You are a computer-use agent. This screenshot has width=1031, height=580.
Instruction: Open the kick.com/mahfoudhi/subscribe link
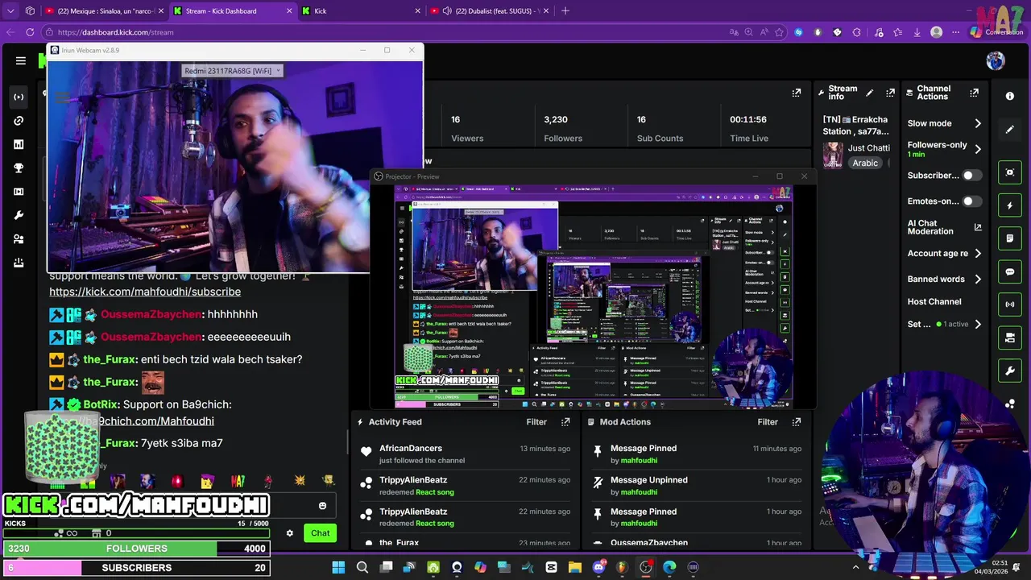145,292
